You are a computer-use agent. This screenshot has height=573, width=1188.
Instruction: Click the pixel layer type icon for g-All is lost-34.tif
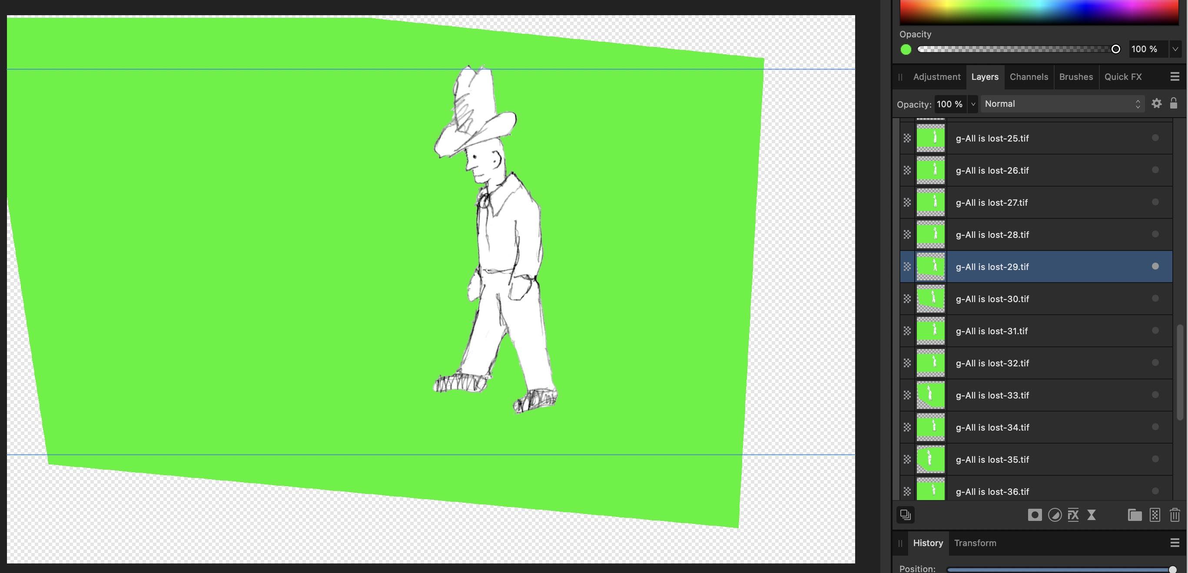[907, 428]
